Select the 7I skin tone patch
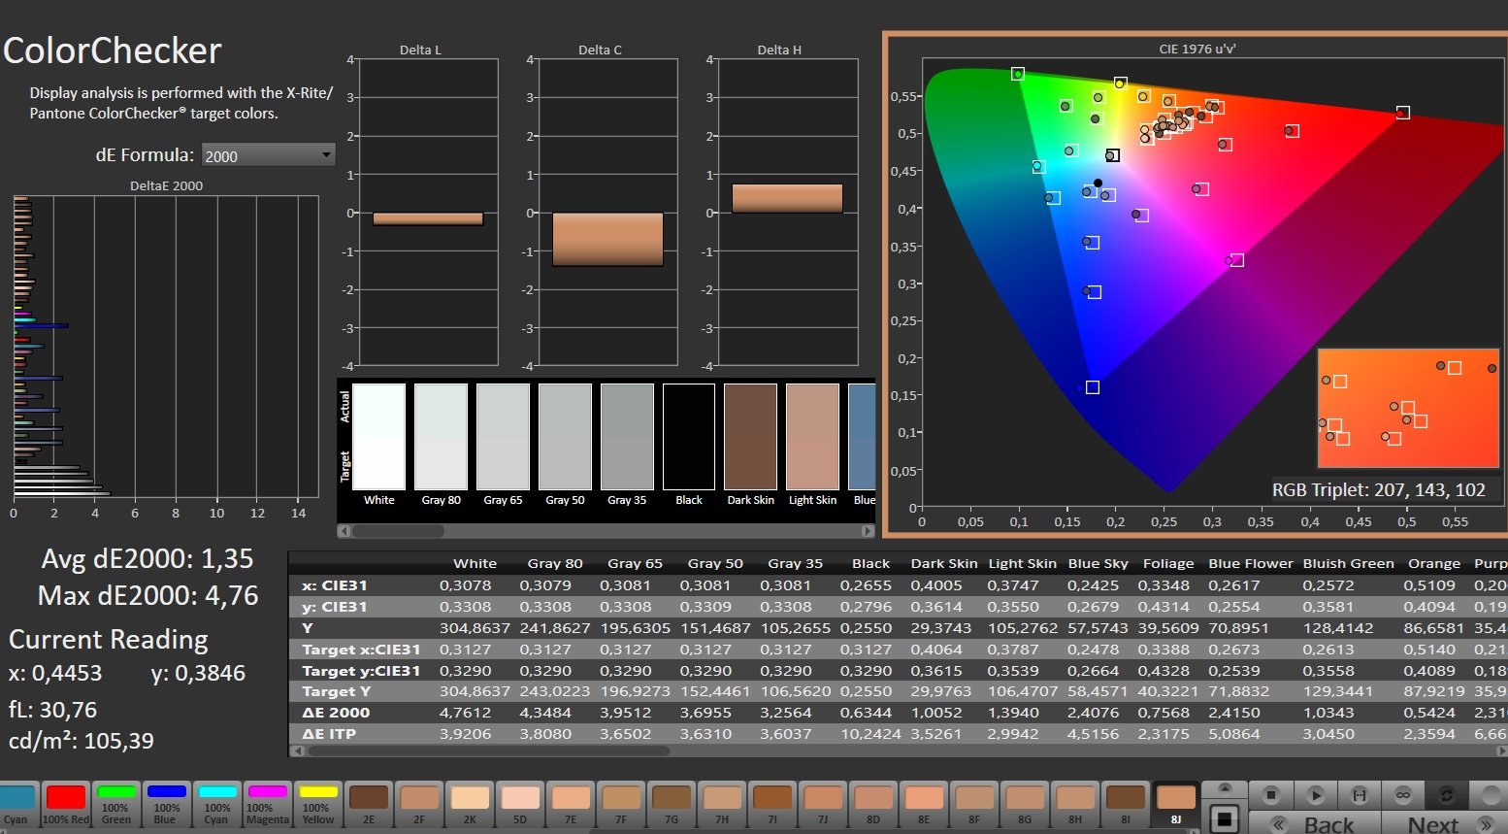 click(x=772, y=803)
